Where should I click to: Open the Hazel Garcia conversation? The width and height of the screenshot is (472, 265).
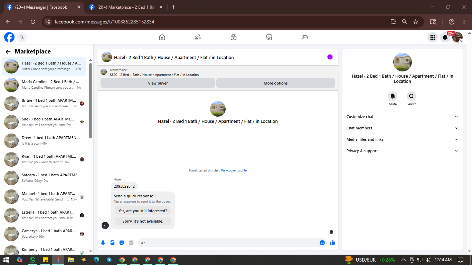[44, 66]
